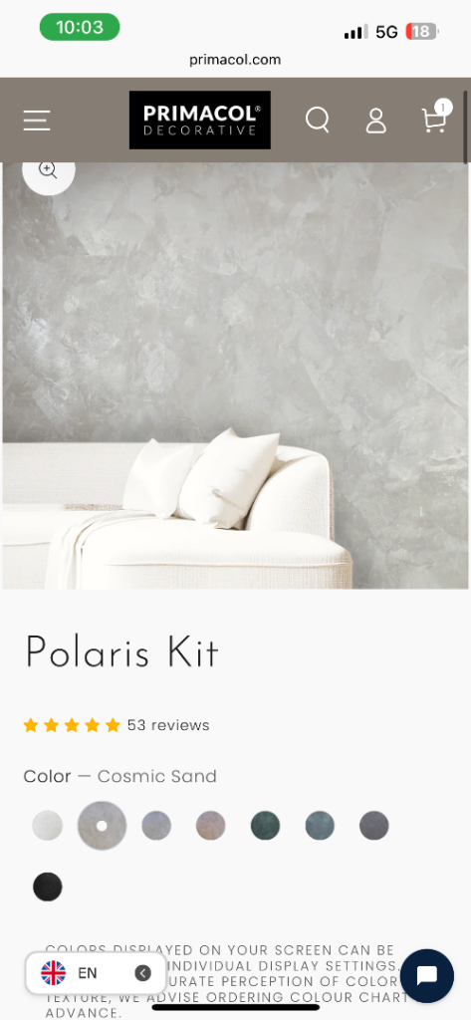This screenshot has width=471, height=1020.
Task: Open the chat support bubble
Action: [427, 976]
